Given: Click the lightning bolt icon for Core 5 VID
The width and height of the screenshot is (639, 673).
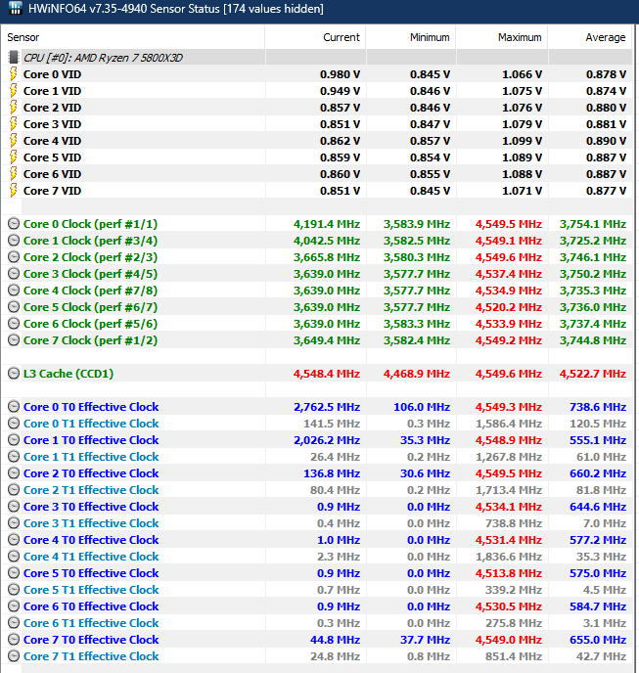Looking at the screenshot, I should pyautogui.click(x=14, y=157).
